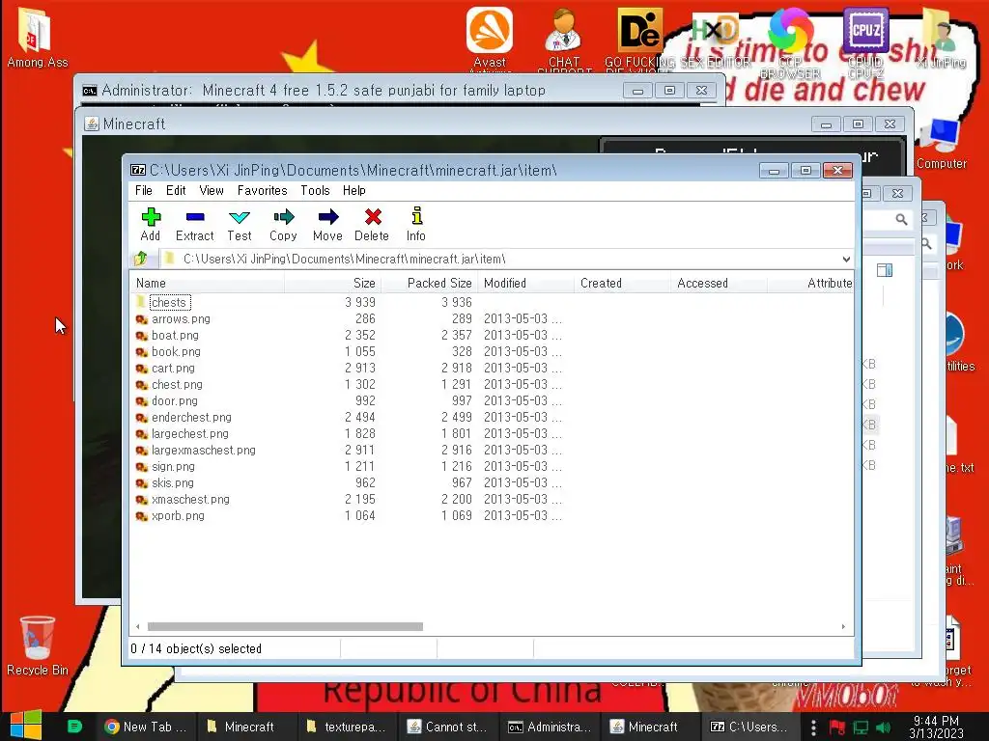Go up one folder level icon

pyautogui.click(x=141, y=259)
